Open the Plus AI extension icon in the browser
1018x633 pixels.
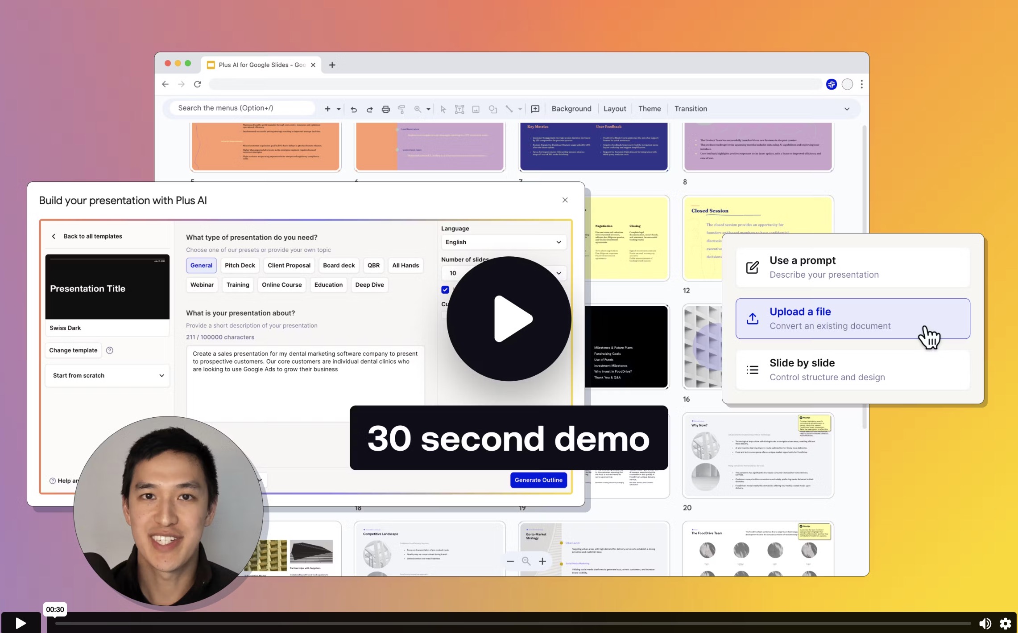832,84
